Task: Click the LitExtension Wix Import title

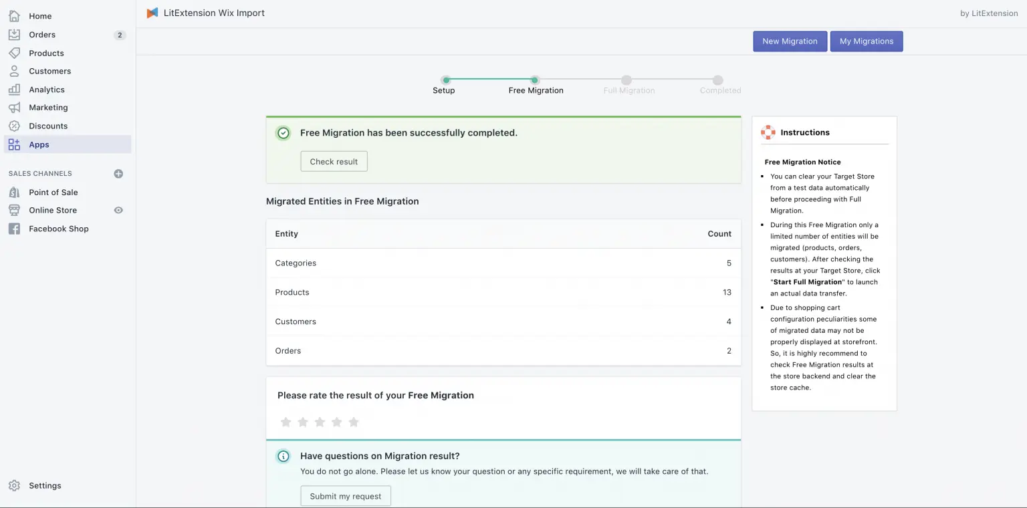Action: click(214, 13)
